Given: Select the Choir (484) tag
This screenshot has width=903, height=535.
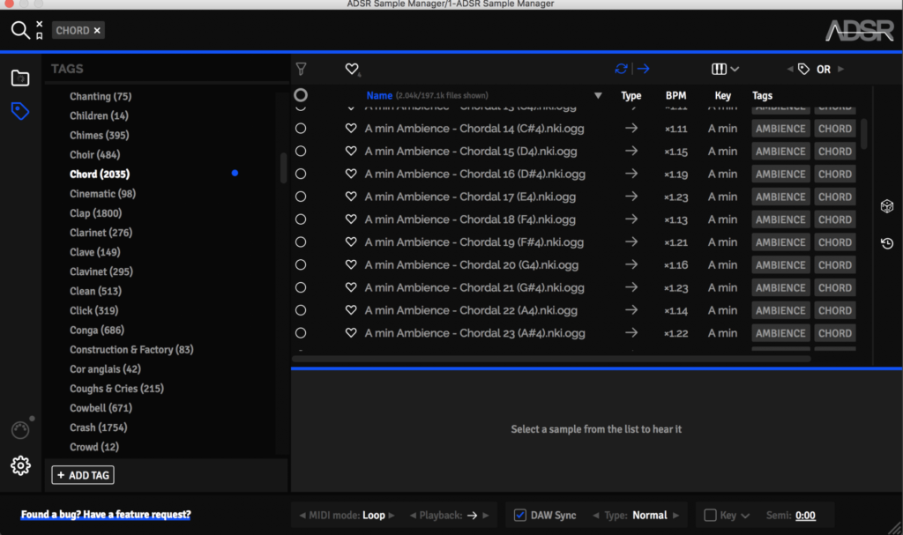Looking at the screenshot, I should 99,154.
